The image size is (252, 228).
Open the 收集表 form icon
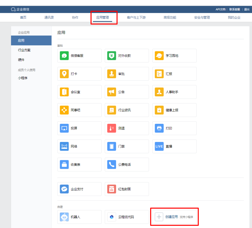coord(64,165)
